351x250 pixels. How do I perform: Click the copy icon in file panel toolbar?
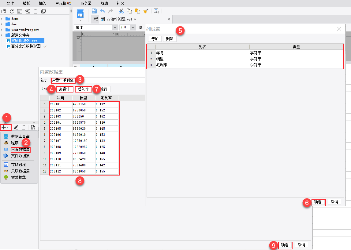[43, 11]
